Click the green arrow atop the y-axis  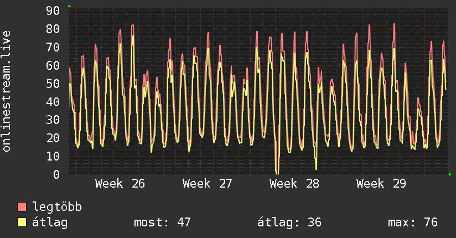tap(69, 6)
